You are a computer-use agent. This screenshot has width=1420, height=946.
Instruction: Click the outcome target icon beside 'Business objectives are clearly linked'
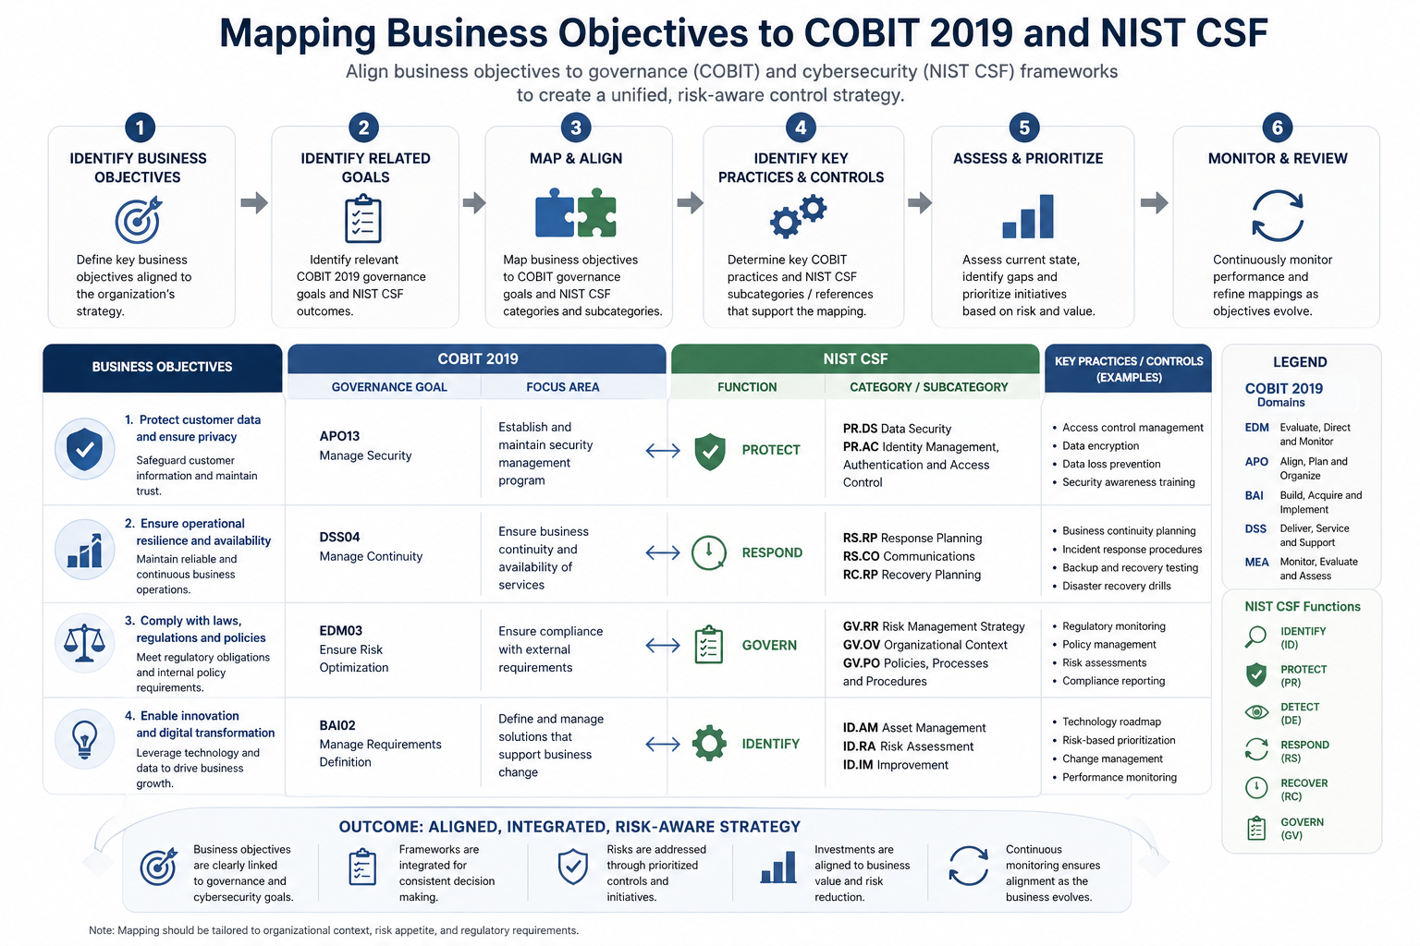click(x=158, y=867)
